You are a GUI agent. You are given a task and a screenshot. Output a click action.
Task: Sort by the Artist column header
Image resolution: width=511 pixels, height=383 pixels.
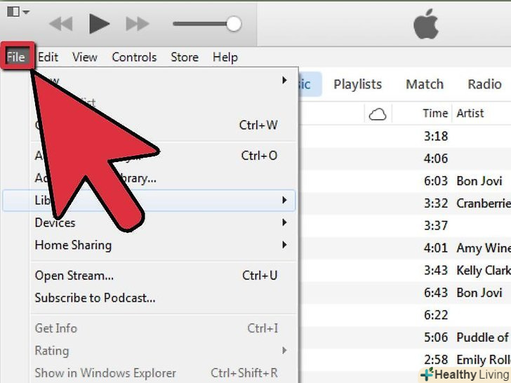pos(470,114)
